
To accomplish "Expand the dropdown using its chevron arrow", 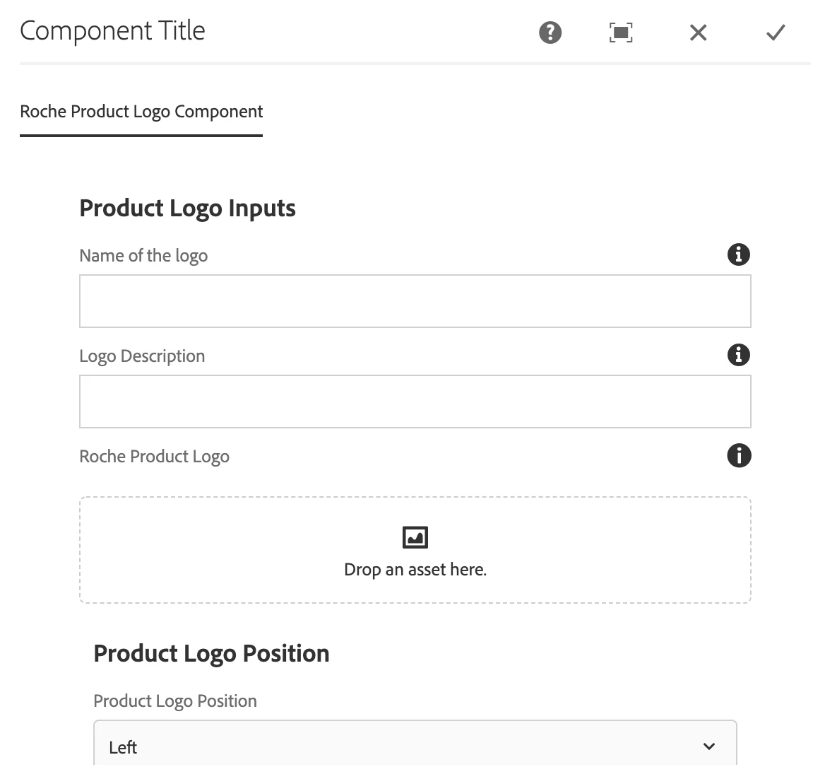I will pyautogui.click(x=709, y=746).
